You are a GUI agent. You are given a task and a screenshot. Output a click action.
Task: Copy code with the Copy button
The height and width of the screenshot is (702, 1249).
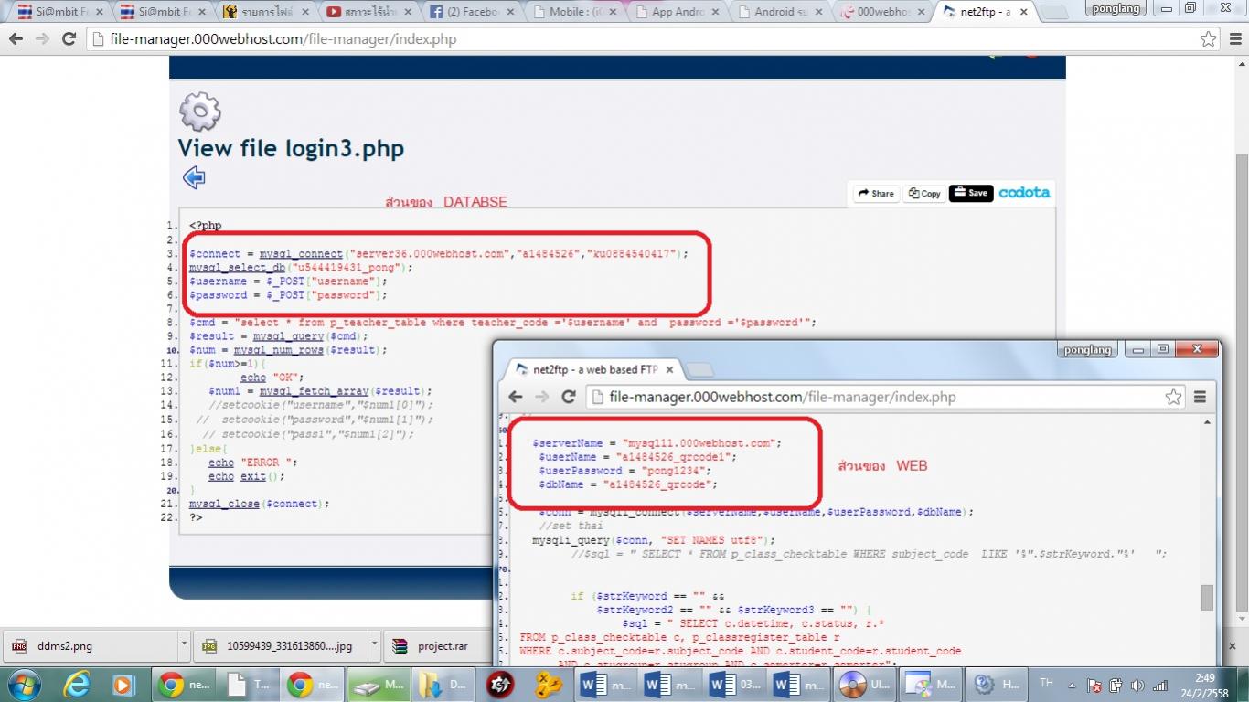tap(923, 194)
